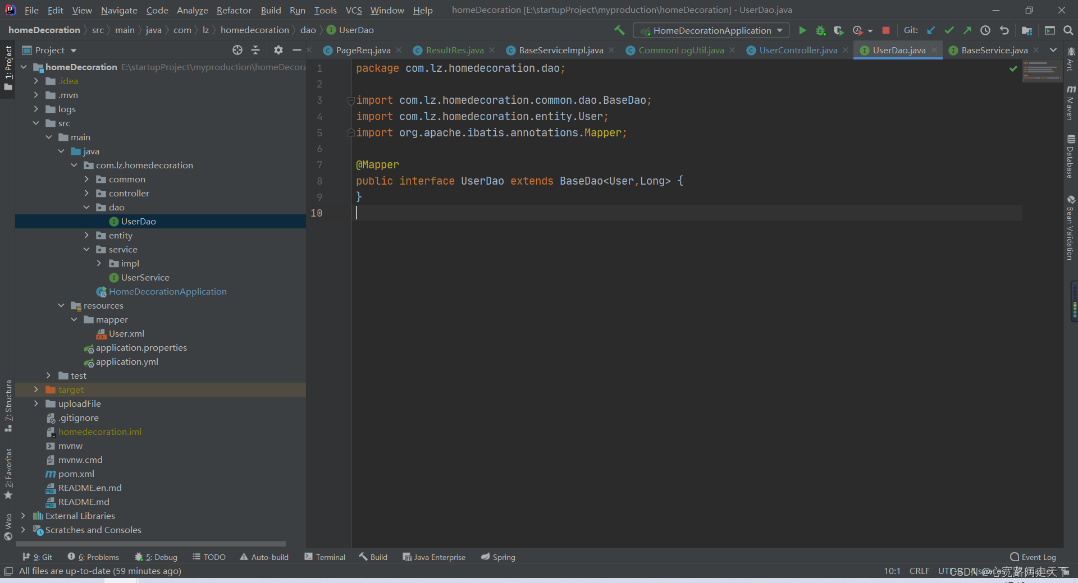
Task: Open Search Everywhere magnifier icon
Action: coord(1068,30)
